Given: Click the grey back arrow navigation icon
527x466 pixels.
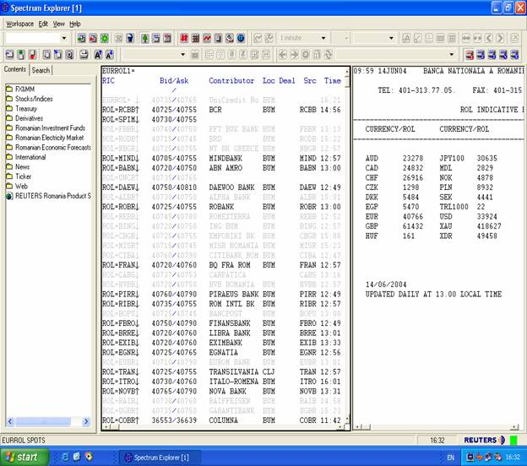Looking at the screenshot, I should 283,54.
